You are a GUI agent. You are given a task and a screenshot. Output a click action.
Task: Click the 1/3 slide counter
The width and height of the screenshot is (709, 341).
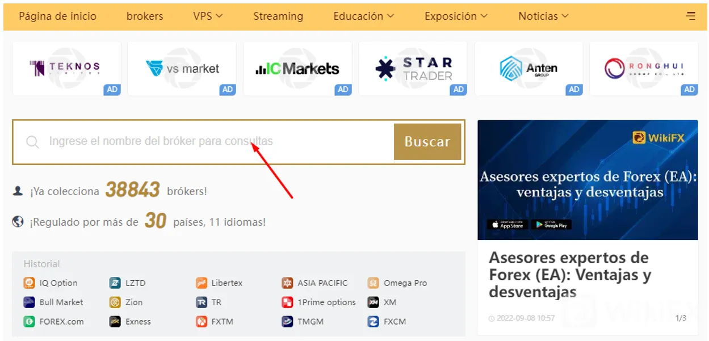point(681,318)
